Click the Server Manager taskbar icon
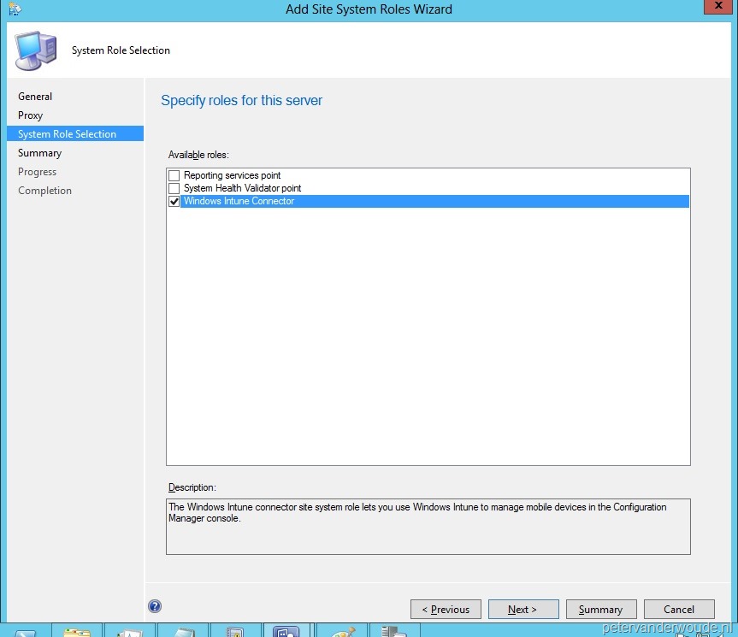This screenshot has width=738, height=637. tap(393, 631)
